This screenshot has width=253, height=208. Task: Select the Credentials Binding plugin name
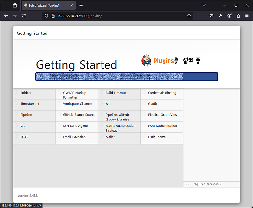[x=162, y=93]
